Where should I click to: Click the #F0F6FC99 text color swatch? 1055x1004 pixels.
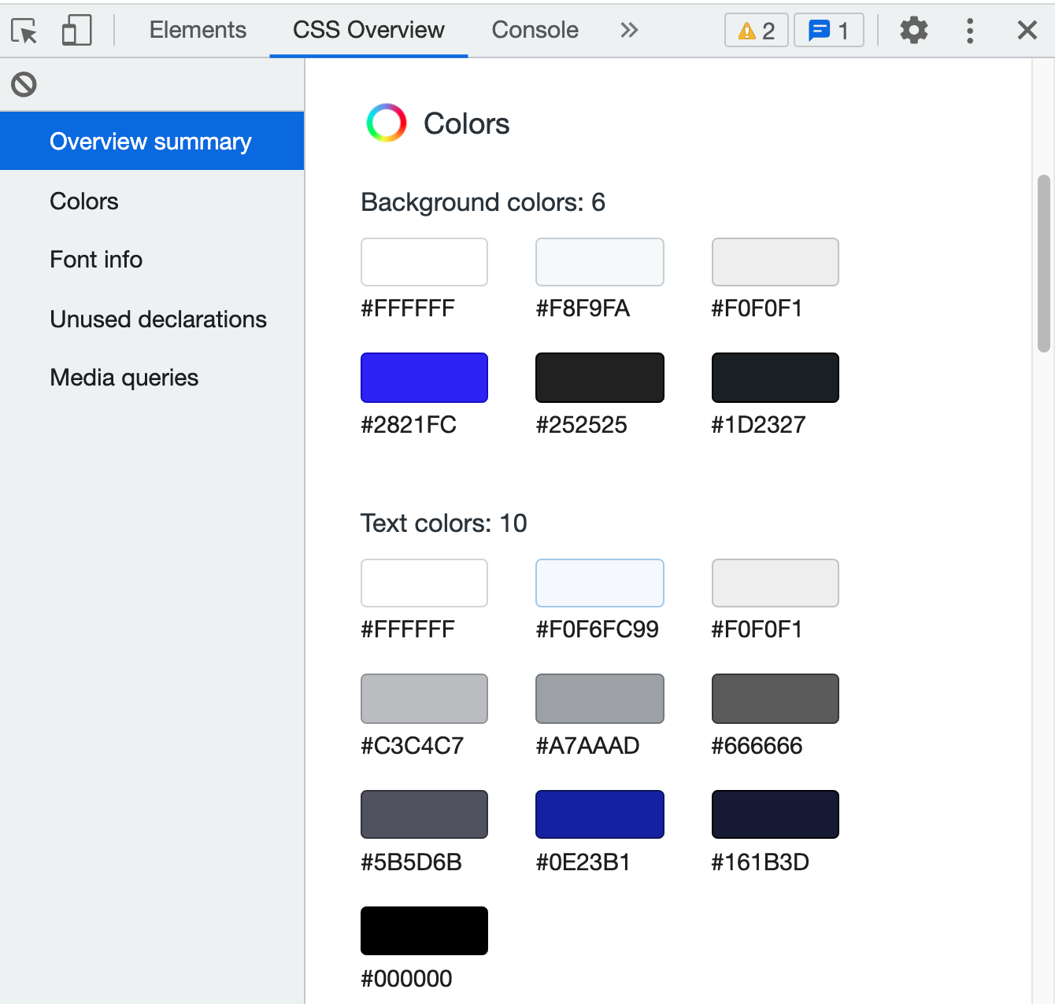pos(599,583)
